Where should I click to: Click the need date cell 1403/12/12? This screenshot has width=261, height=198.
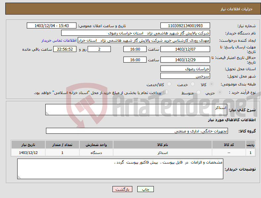click(x=28, y=153)
